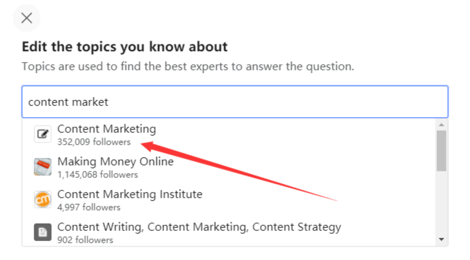470x260 pixels.
Task: Click the 1,145,068 followers text
Action: click(x=98, y=174)
